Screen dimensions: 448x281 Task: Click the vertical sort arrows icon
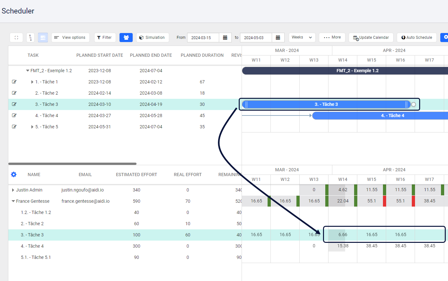[30, 37]
